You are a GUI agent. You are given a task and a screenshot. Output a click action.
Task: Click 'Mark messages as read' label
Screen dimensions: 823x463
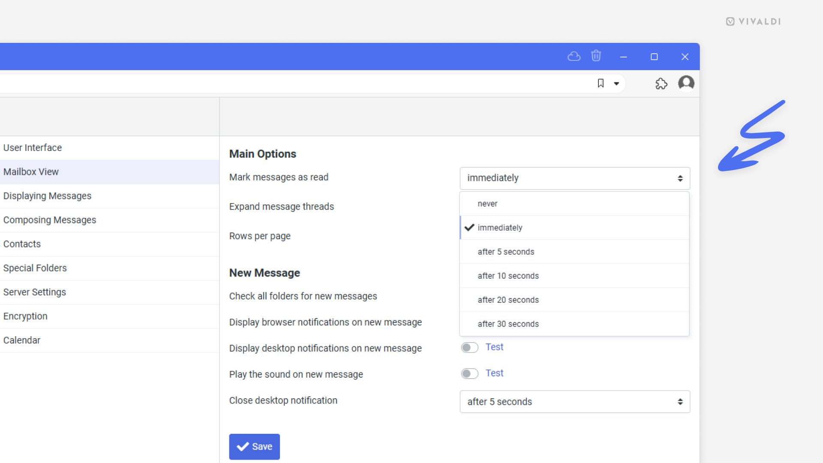point(279,177)
